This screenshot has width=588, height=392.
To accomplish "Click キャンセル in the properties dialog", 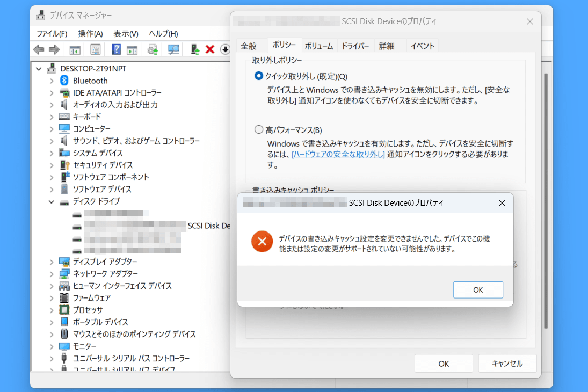I will 507,364.
